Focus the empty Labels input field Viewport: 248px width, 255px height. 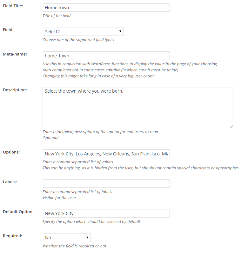click(106, 183)
